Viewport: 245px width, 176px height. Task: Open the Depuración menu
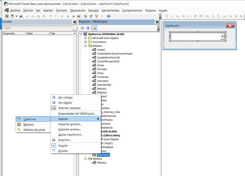tap(78, 10)
